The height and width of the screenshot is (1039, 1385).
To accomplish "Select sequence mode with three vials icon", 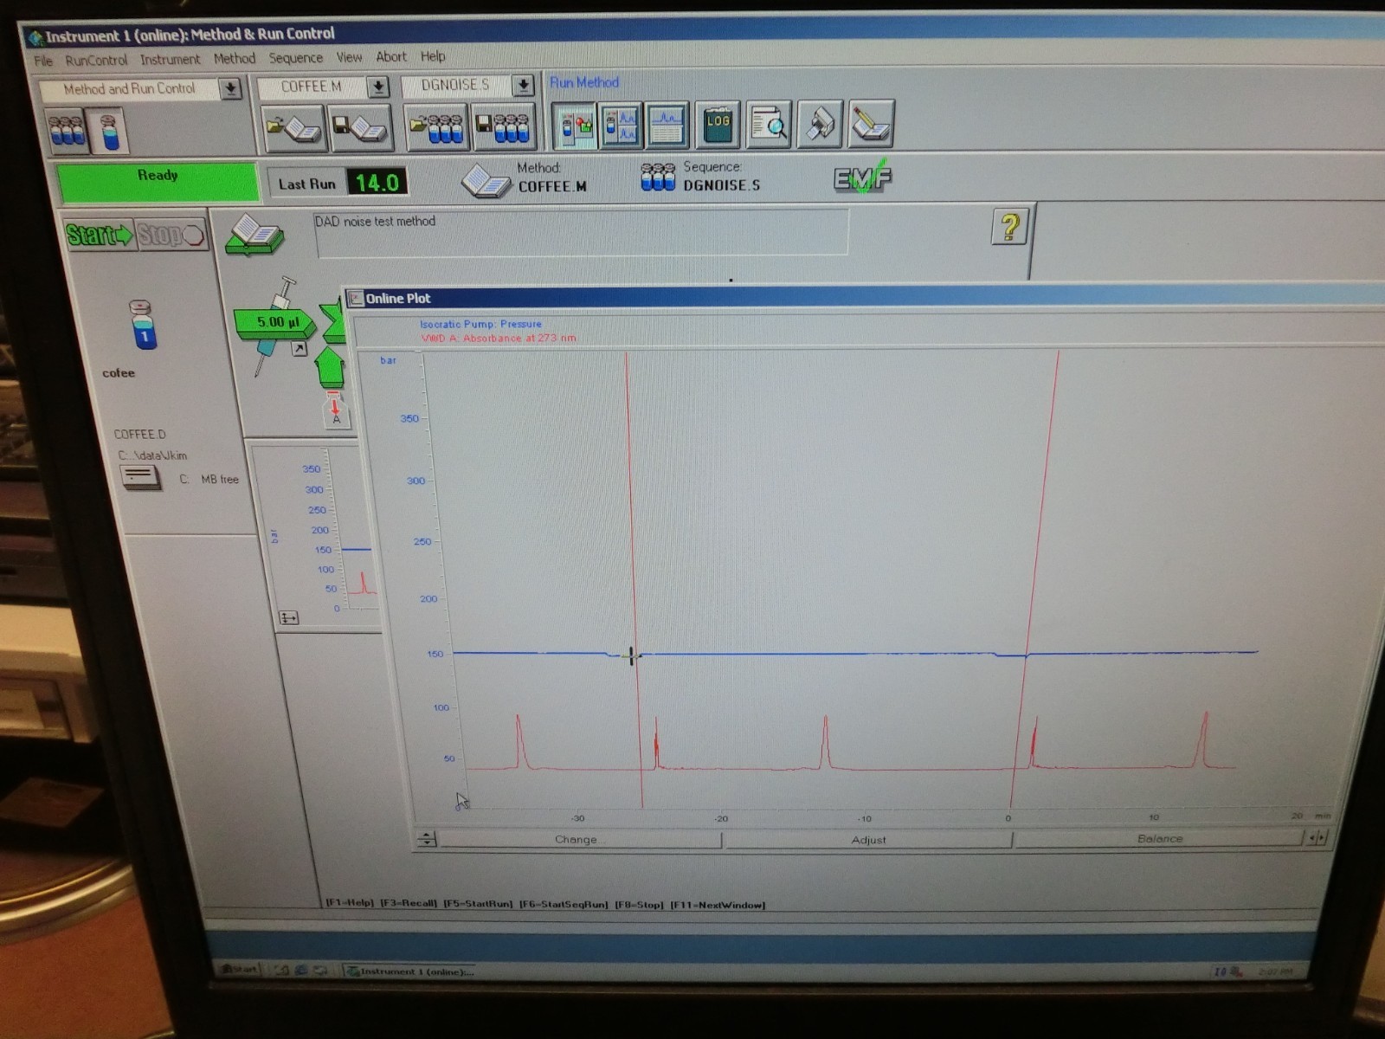I will point(68,131).
